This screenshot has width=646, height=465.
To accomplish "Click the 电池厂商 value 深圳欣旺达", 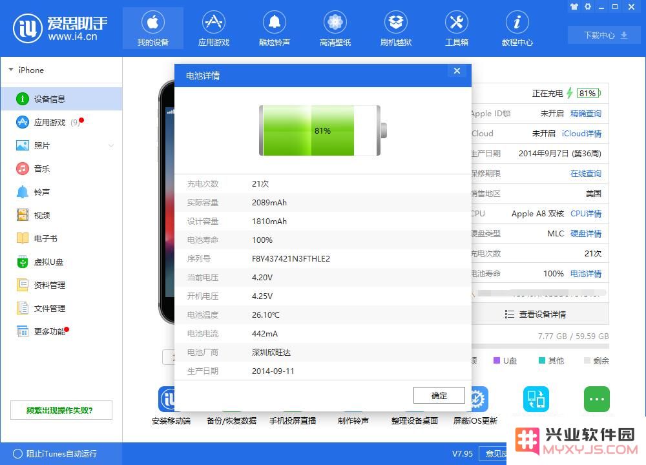I will click(271, 352).
